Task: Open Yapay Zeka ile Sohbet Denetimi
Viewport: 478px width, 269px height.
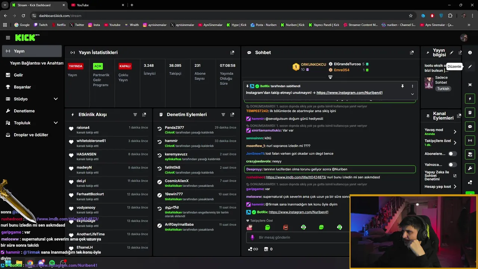Action: pos(441,176)
